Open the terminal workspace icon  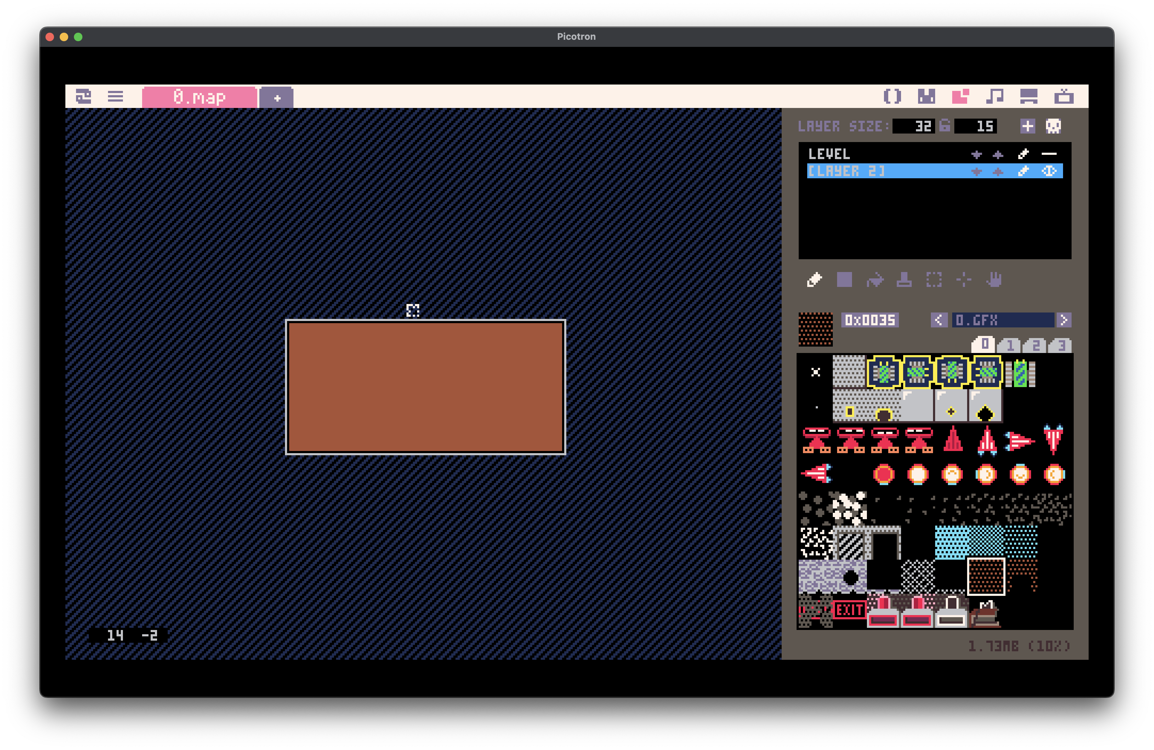1063,97
